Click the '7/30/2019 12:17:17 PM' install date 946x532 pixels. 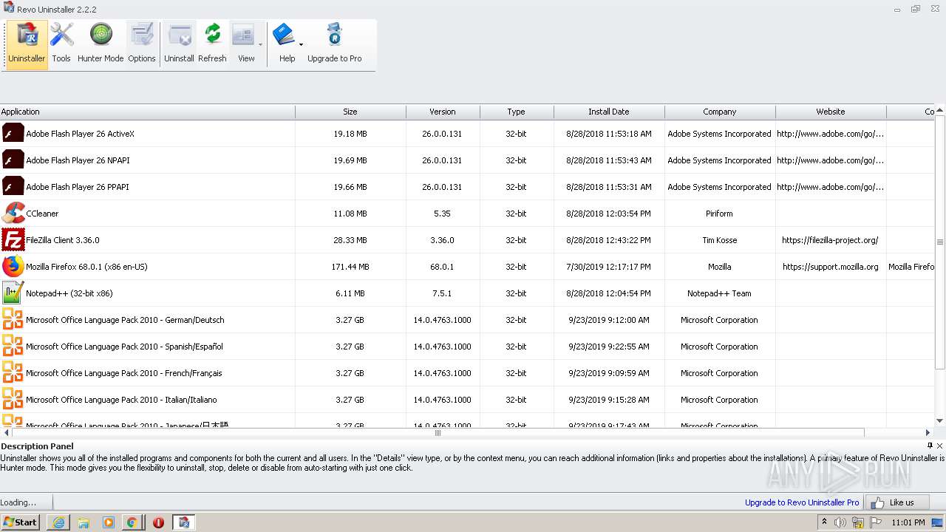pos(609,267)
